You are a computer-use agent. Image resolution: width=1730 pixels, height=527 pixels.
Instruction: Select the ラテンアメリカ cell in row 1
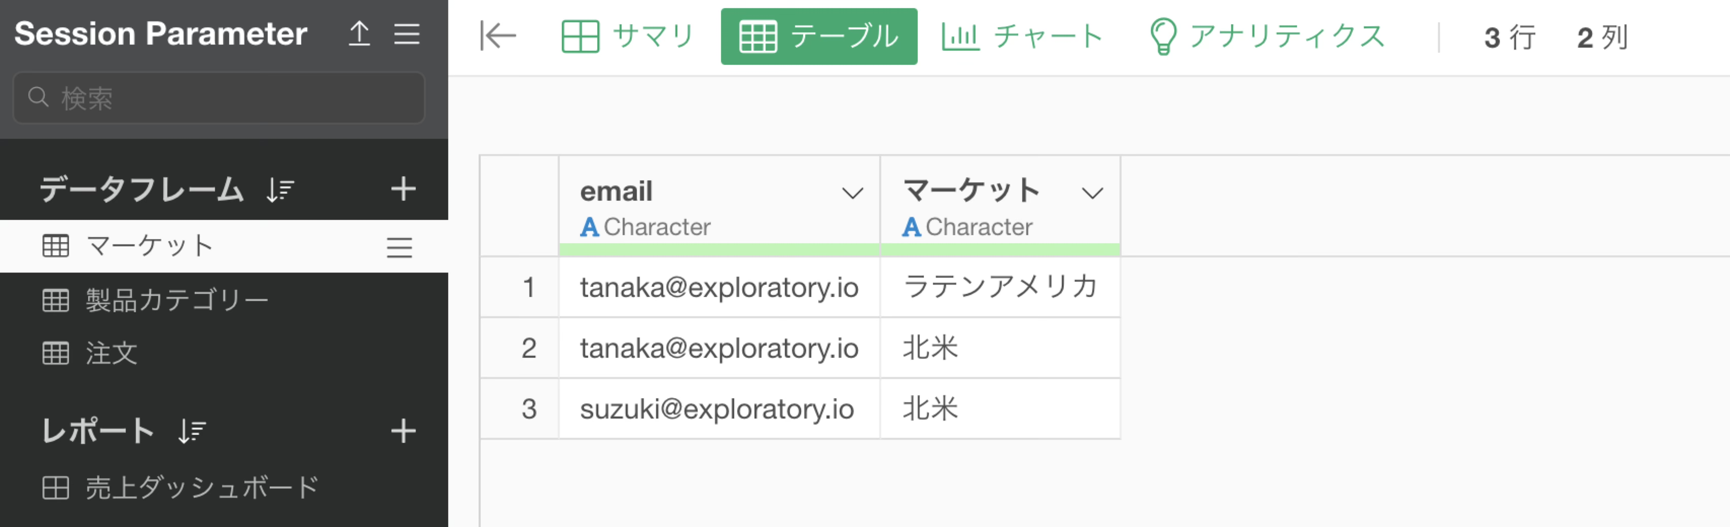999,287
